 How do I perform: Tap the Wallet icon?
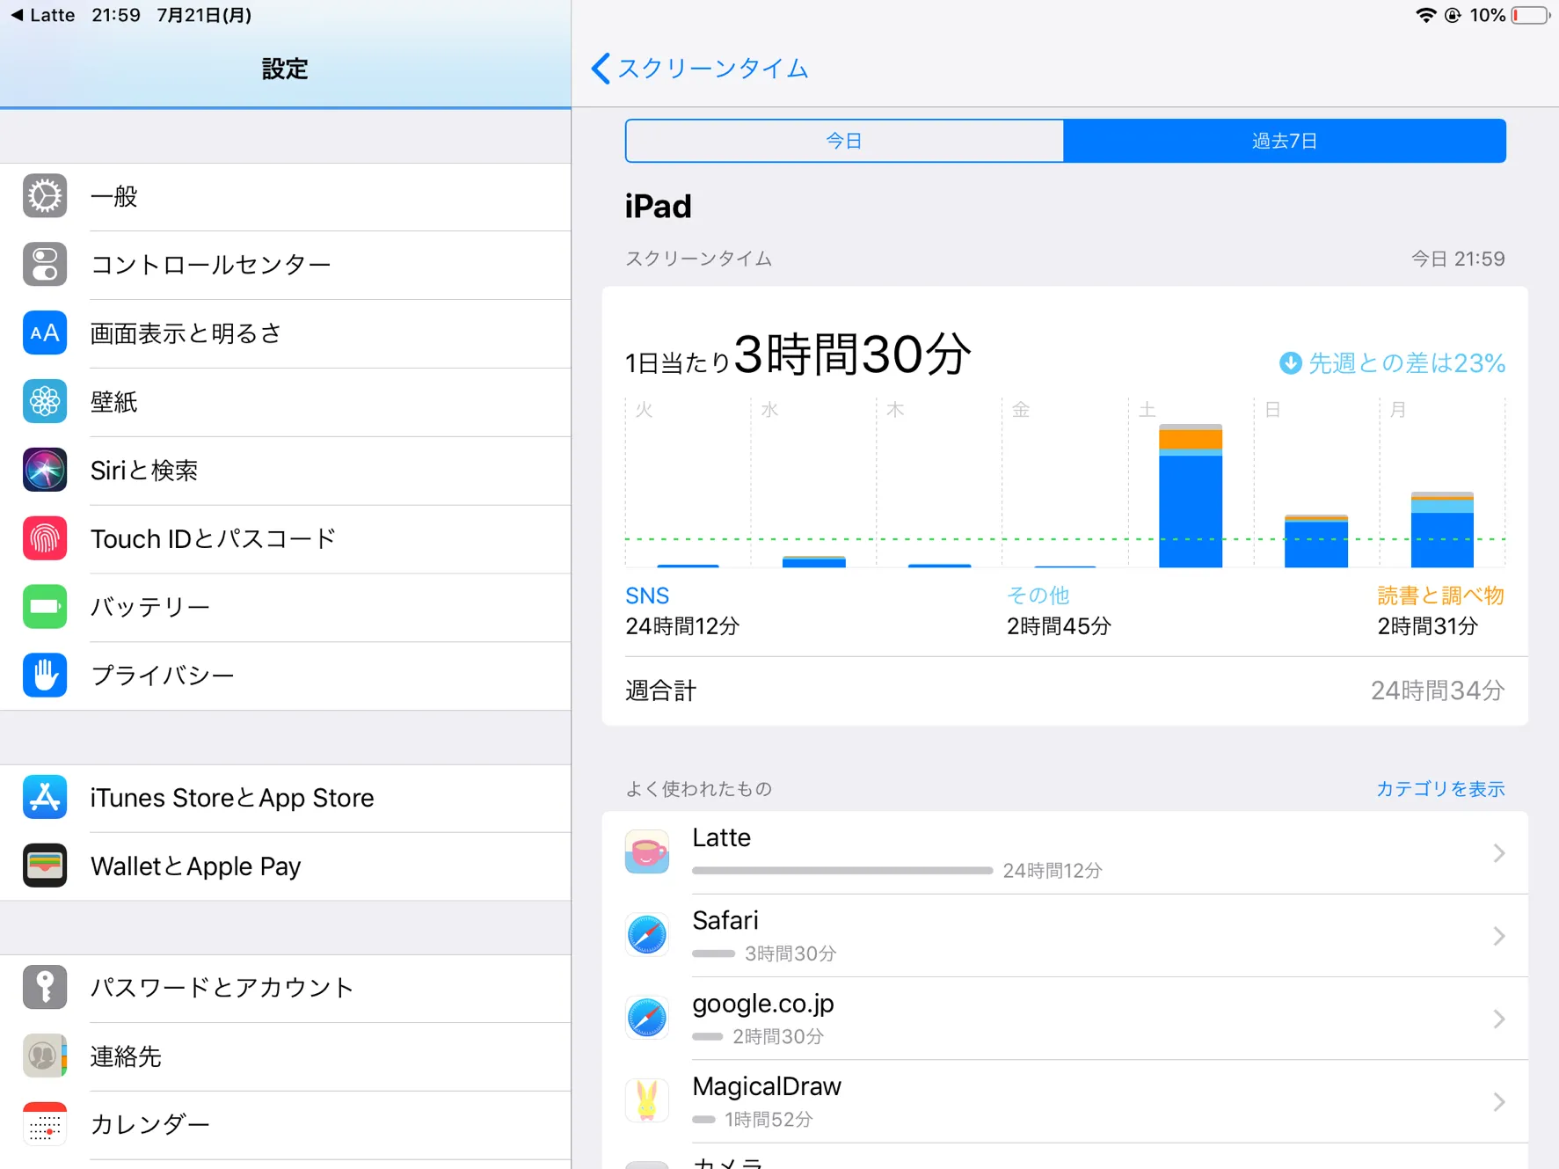pos(45,866)
